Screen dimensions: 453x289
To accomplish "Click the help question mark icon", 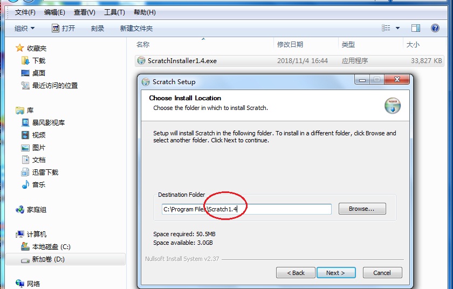I will click(435, 28).
